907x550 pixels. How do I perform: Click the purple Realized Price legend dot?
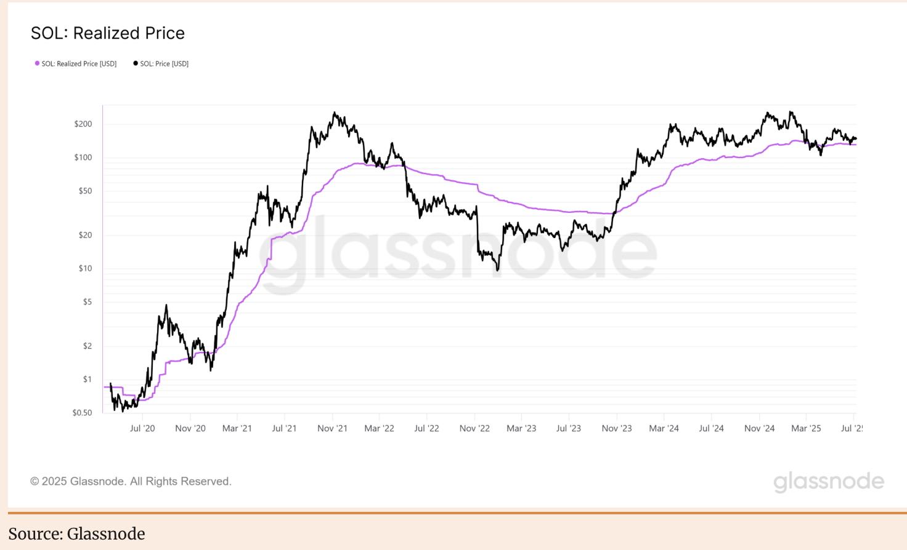(37, 63)
